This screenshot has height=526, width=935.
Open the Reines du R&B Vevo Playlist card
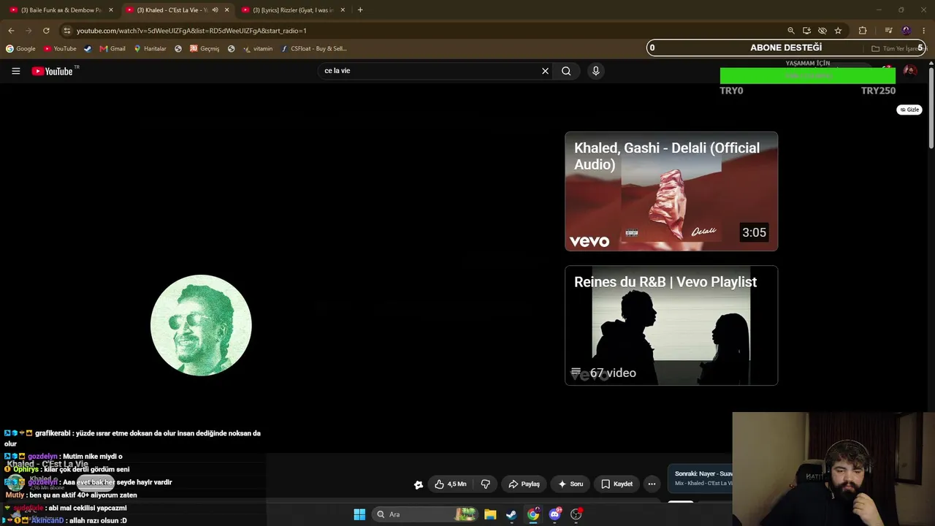pyautogui.click(x=671, y=325)
